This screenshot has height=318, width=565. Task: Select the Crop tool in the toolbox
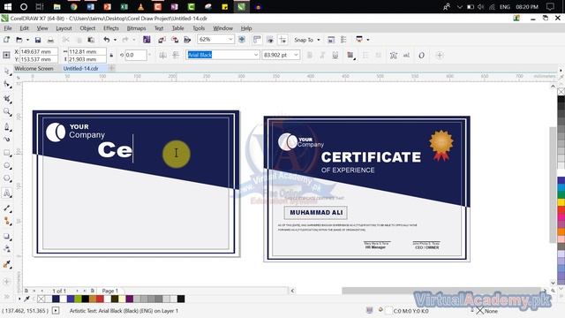tap(6, 98)
